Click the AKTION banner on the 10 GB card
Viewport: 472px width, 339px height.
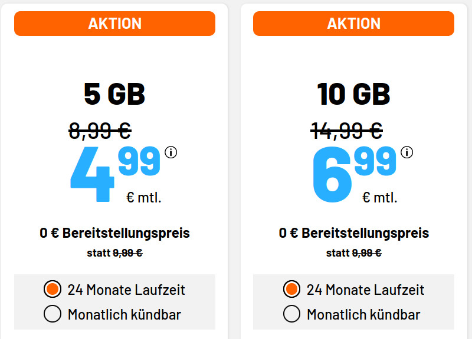coord(353,24)
